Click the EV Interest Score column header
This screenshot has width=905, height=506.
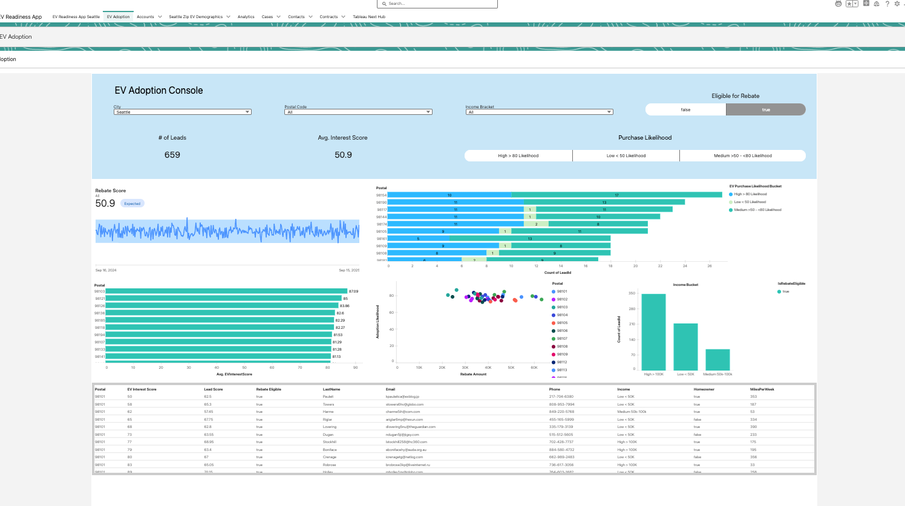click(142, 389)
